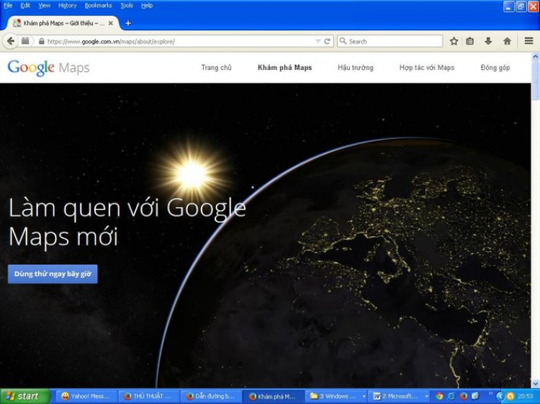Image resolution: width=540 pixels, height=404 pixels.
Task: Click the magnifier icon in Search box
Action: 343,41
